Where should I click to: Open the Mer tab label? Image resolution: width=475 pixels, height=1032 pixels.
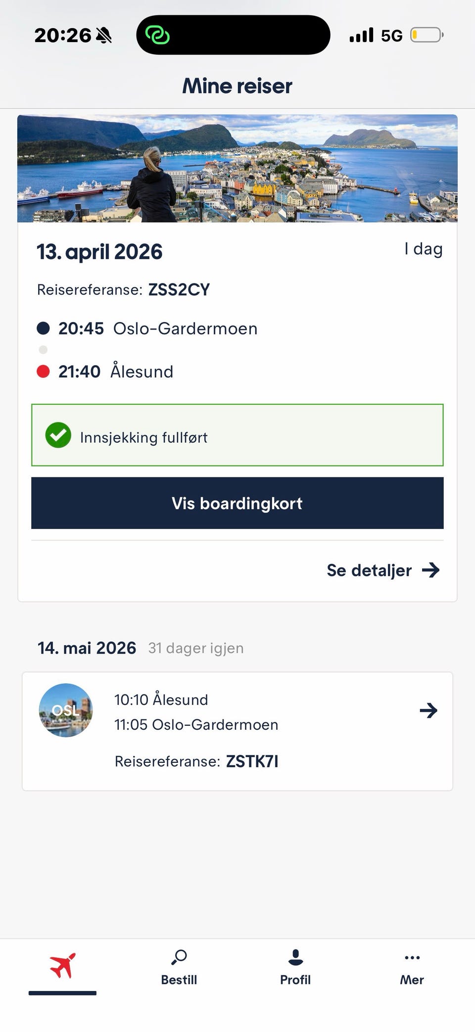pyautogui.click(x=412, y=980)
